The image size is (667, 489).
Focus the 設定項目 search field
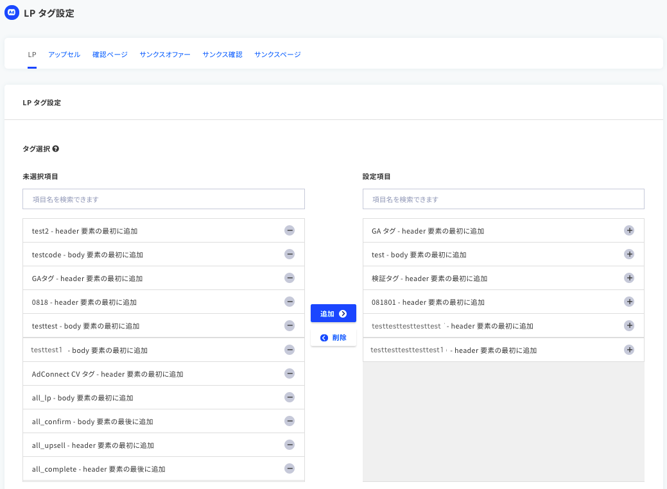tap(504, 199)
